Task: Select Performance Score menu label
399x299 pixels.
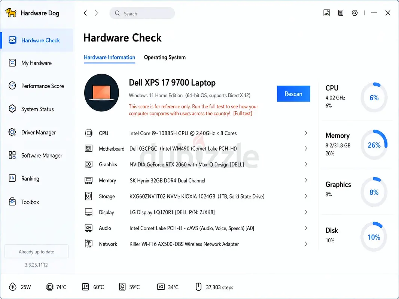Action: point(43,86)
